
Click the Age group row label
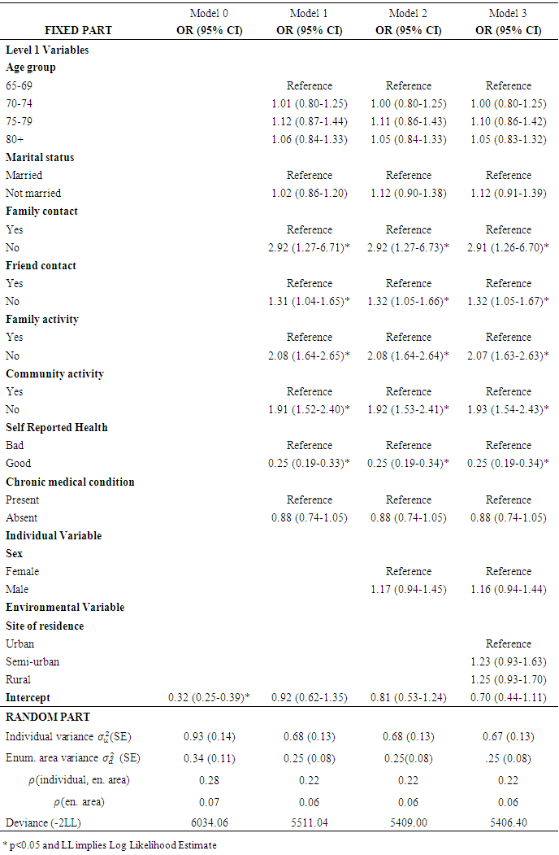tap(31, 68)
